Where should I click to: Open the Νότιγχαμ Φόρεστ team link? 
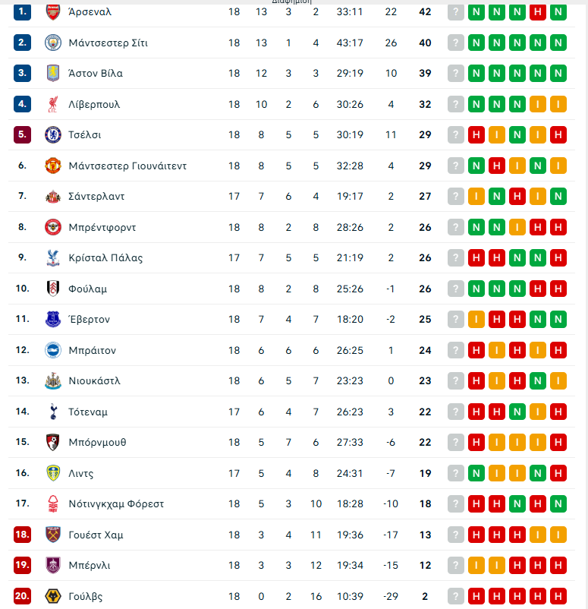pos(115,504)
